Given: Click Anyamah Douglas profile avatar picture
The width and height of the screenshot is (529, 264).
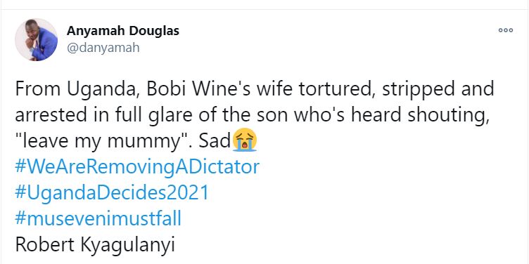Looking at the screenshot, I should [x=36, y=40].
